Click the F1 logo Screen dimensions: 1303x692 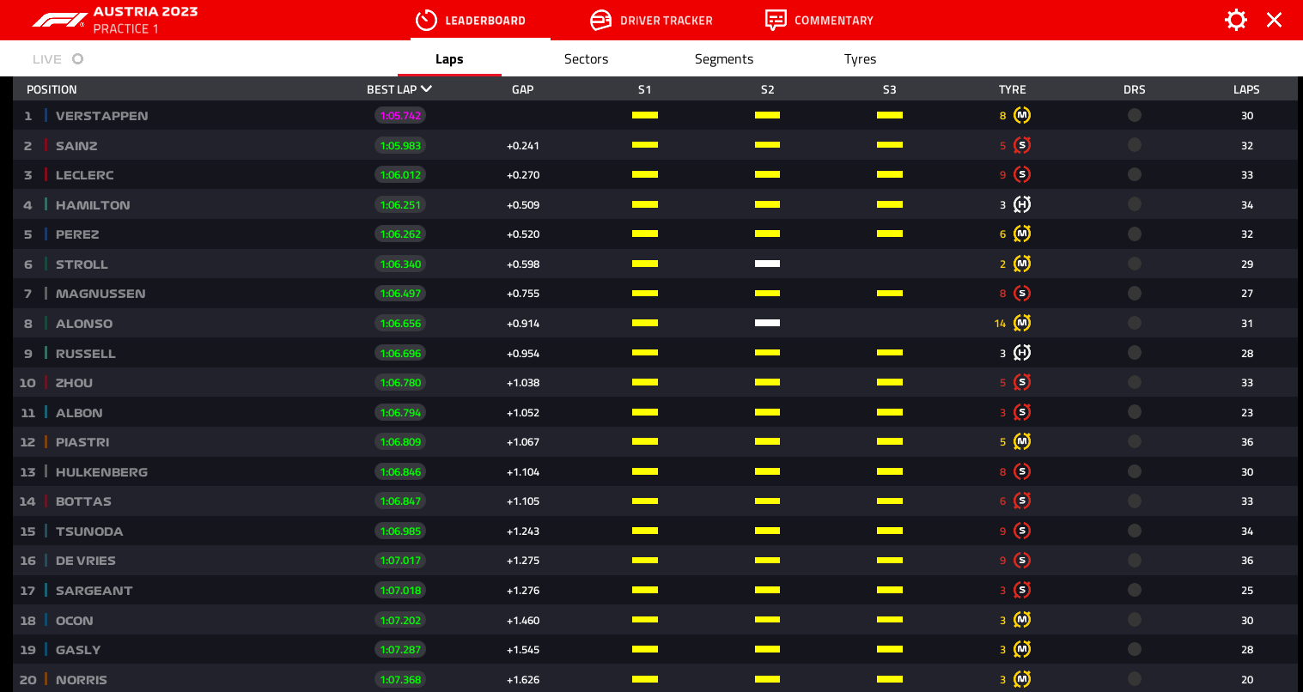pyautogui.click(x=60, y=20)
